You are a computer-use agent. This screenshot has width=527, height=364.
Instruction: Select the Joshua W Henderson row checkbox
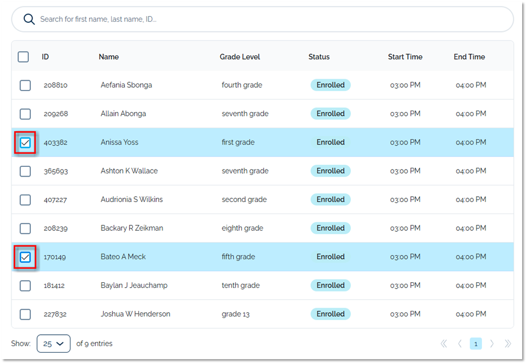(25, 314)
